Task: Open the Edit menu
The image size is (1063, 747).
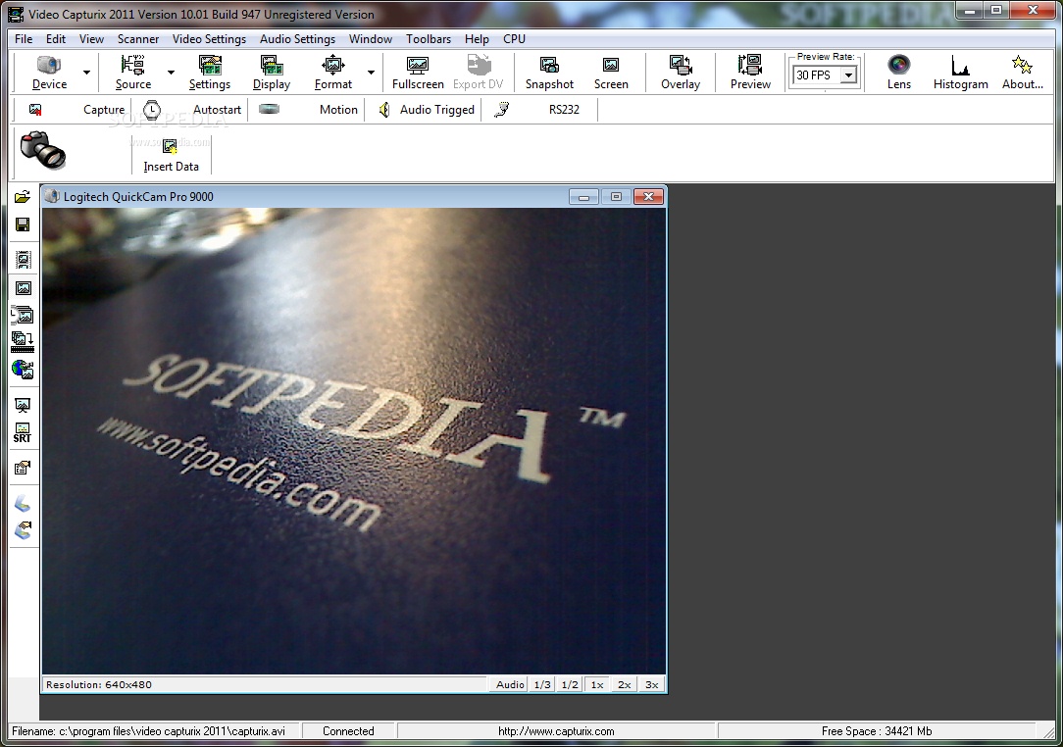Action: click(x=56, y=38)
